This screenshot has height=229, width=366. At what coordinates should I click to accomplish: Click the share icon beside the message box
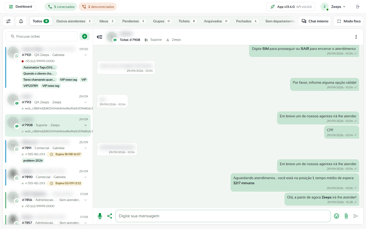[x=110, y=216]
